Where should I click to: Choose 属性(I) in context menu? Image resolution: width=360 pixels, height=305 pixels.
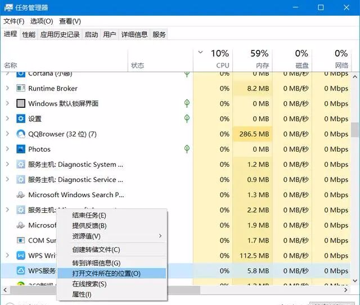(x=111, y=294)
